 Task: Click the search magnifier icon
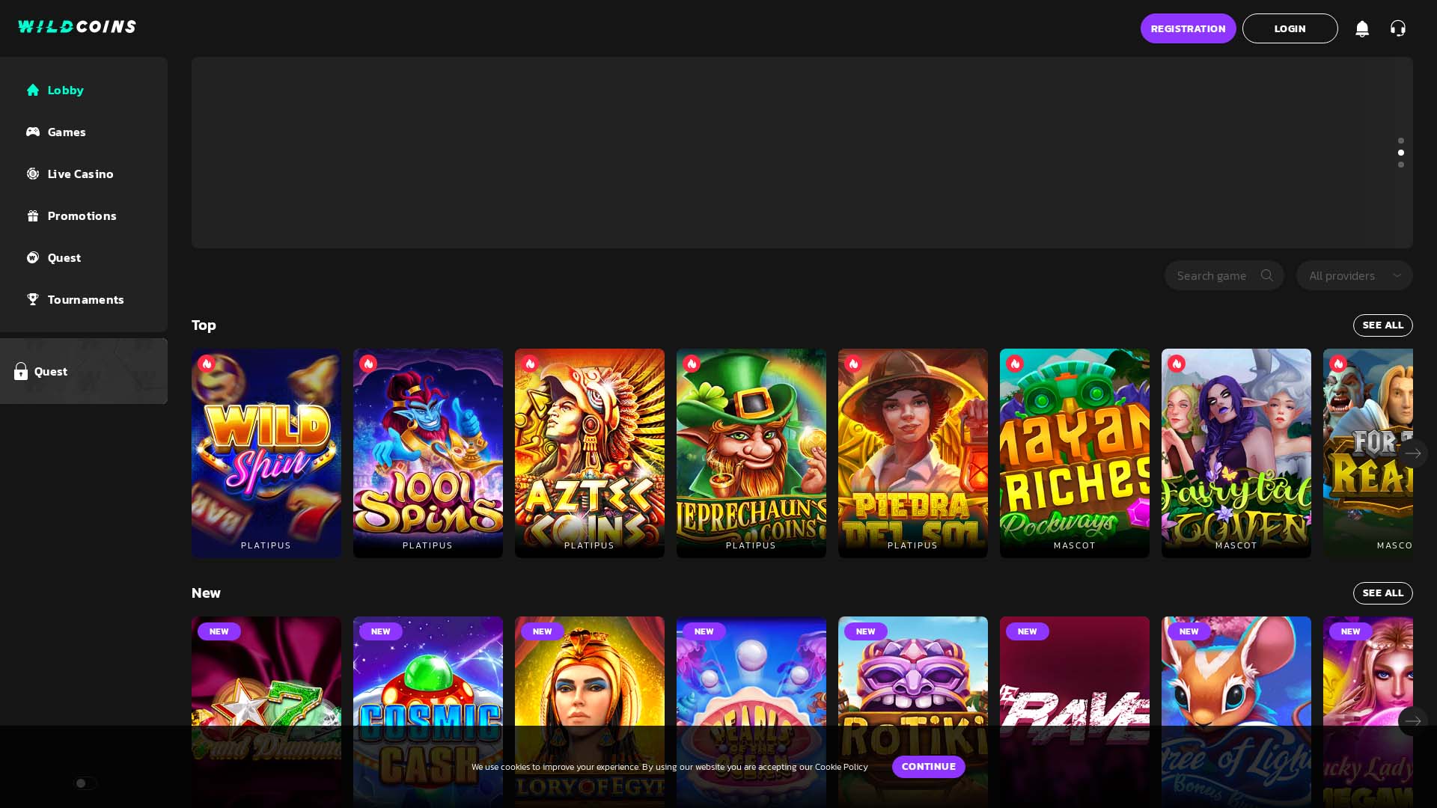[1267, 275]
